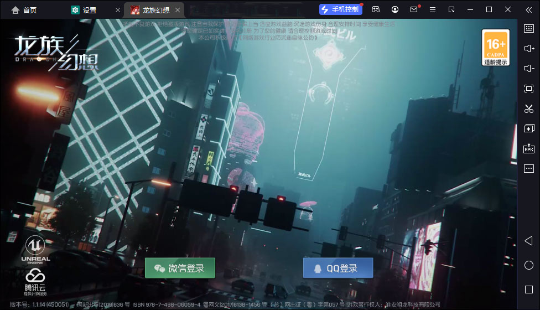Open the user account icon
Image resolution: width=540 pixels, height=310 pixels.
[395, 9]
